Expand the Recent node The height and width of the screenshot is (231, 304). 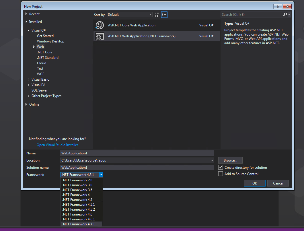26,14
